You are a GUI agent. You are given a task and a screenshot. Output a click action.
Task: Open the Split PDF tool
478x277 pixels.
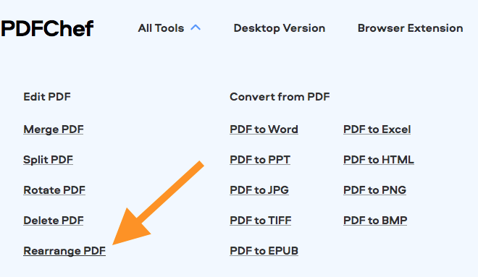pos(49,160)
